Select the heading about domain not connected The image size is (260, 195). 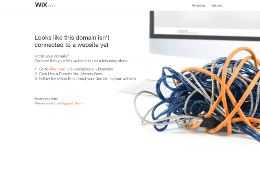click(72, 41)
